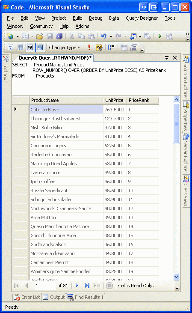
Task: Go to the last record in results
Action: pos(87,286)
